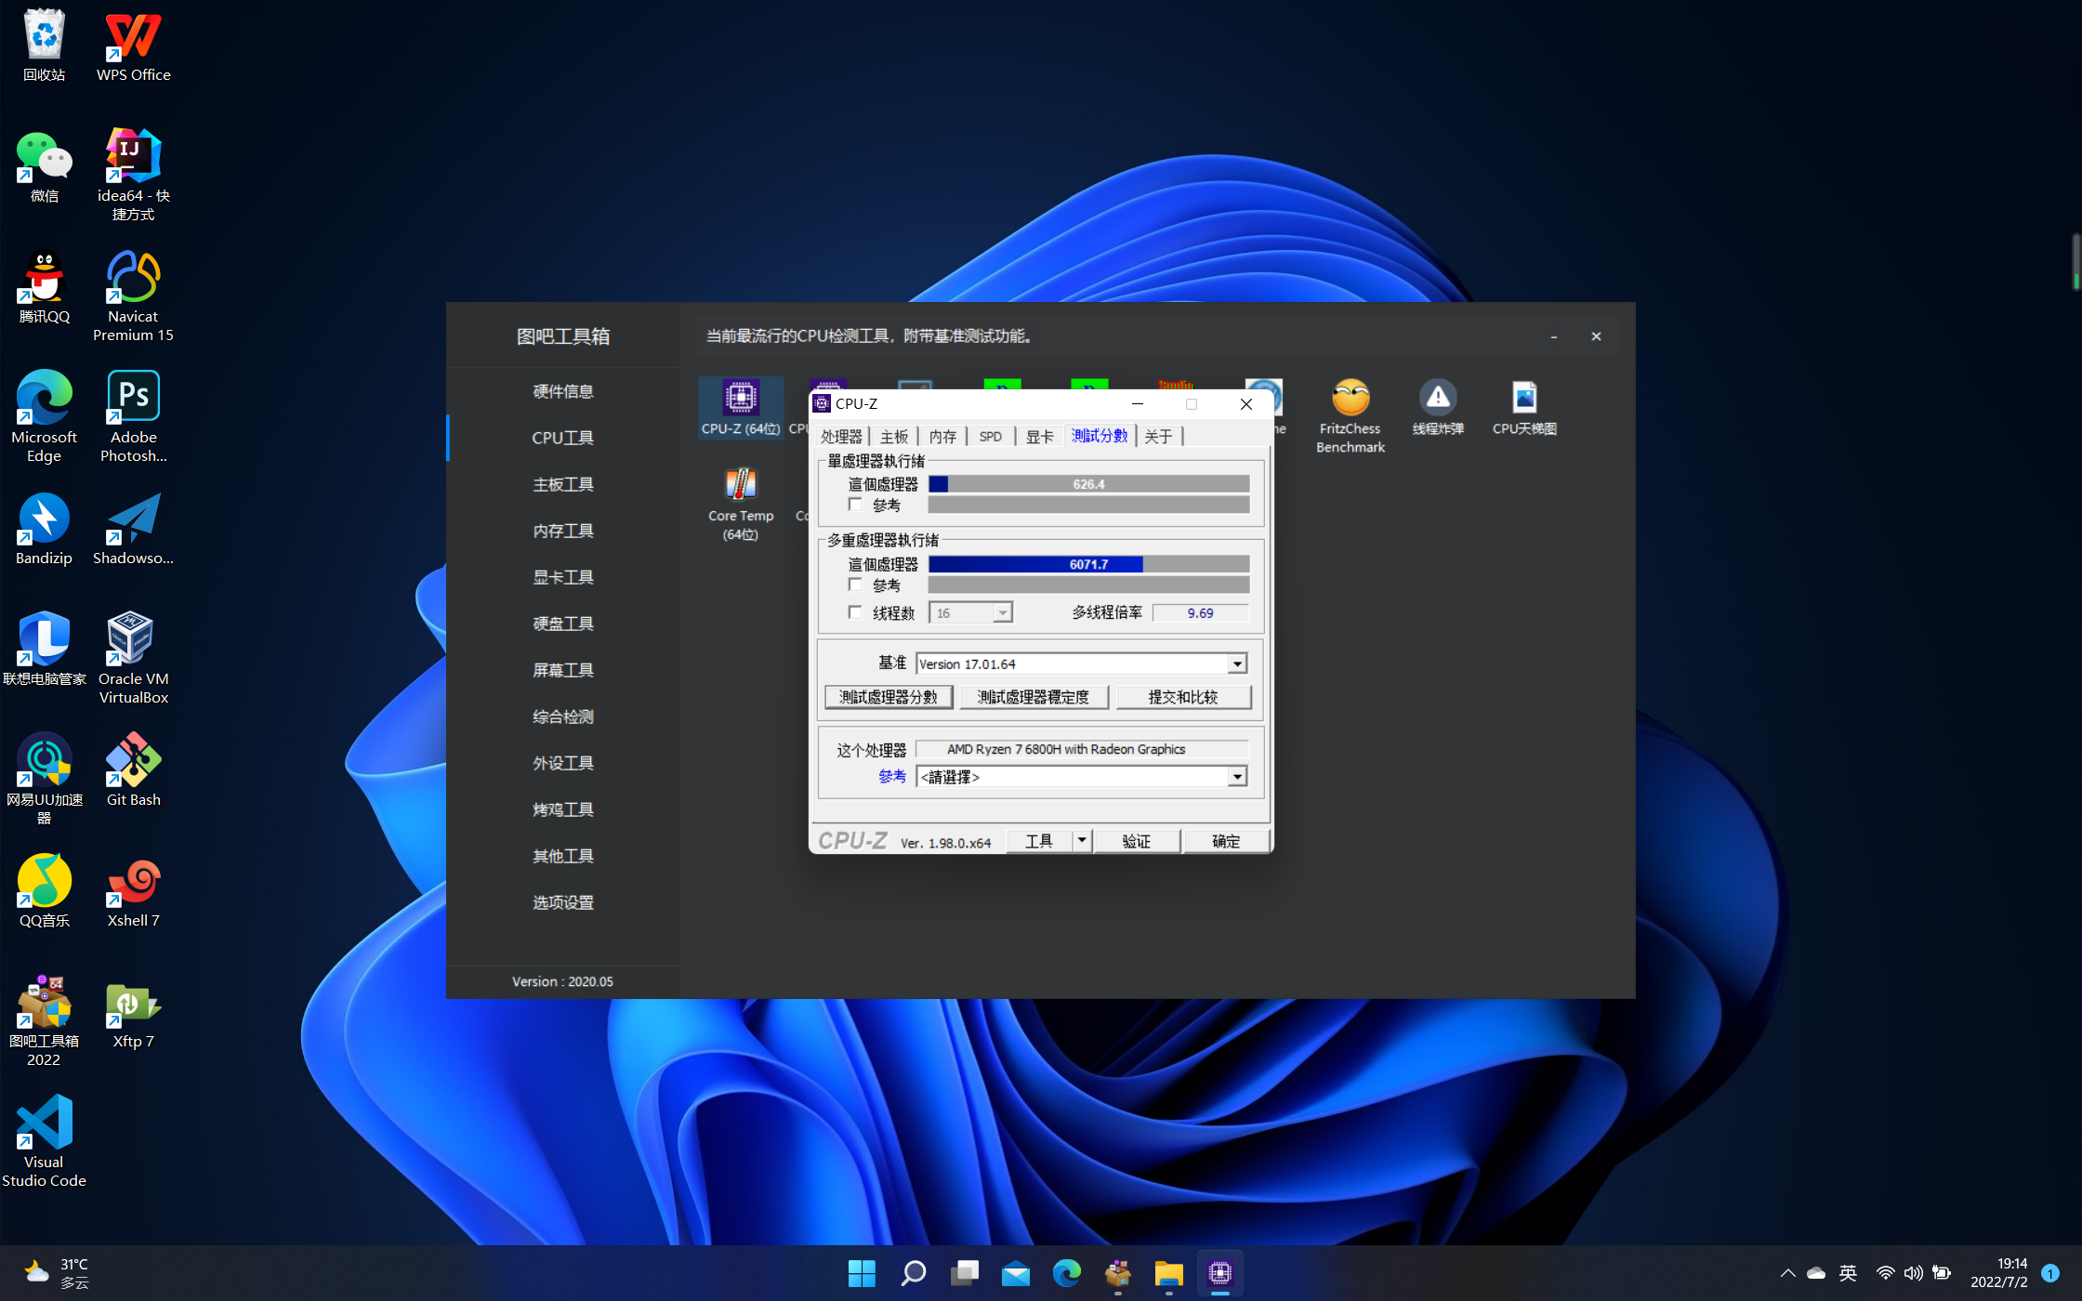Launch Oracle VM VirtualBox shortcut
Image resolution: width=2082 pixels, height=1301 pixels.
(x=133, y=658)
